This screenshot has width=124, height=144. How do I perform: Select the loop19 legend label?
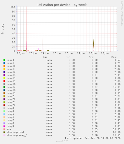[x=11, y=93]
